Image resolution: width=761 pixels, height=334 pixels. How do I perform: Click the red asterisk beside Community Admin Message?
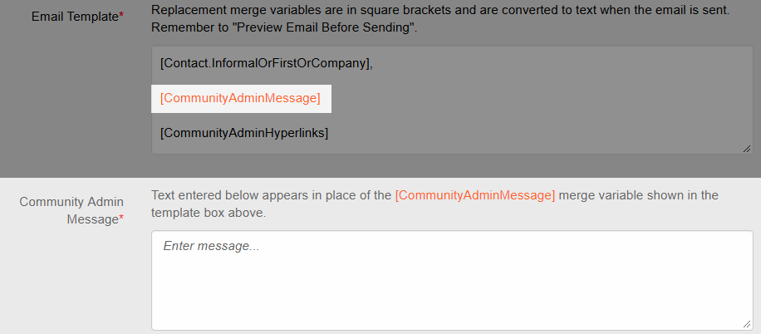click(121, 219)
